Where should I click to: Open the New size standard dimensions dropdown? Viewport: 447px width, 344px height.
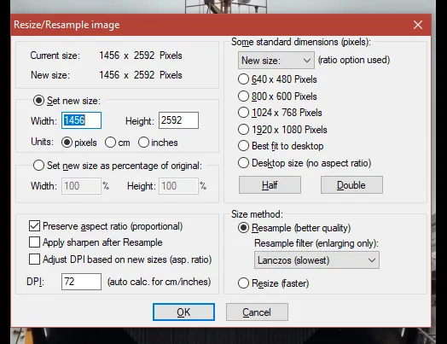click(276, 61)
